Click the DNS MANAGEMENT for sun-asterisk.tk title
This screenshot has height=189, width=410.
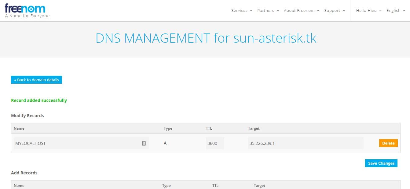point(206,38)
